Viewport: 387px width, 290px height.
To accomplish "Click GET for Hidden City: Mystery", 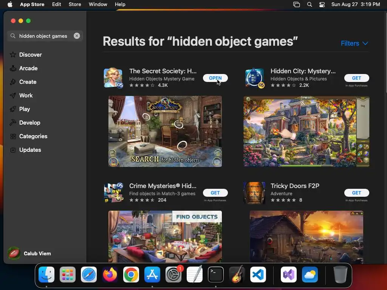I will (x=357, y=78).
